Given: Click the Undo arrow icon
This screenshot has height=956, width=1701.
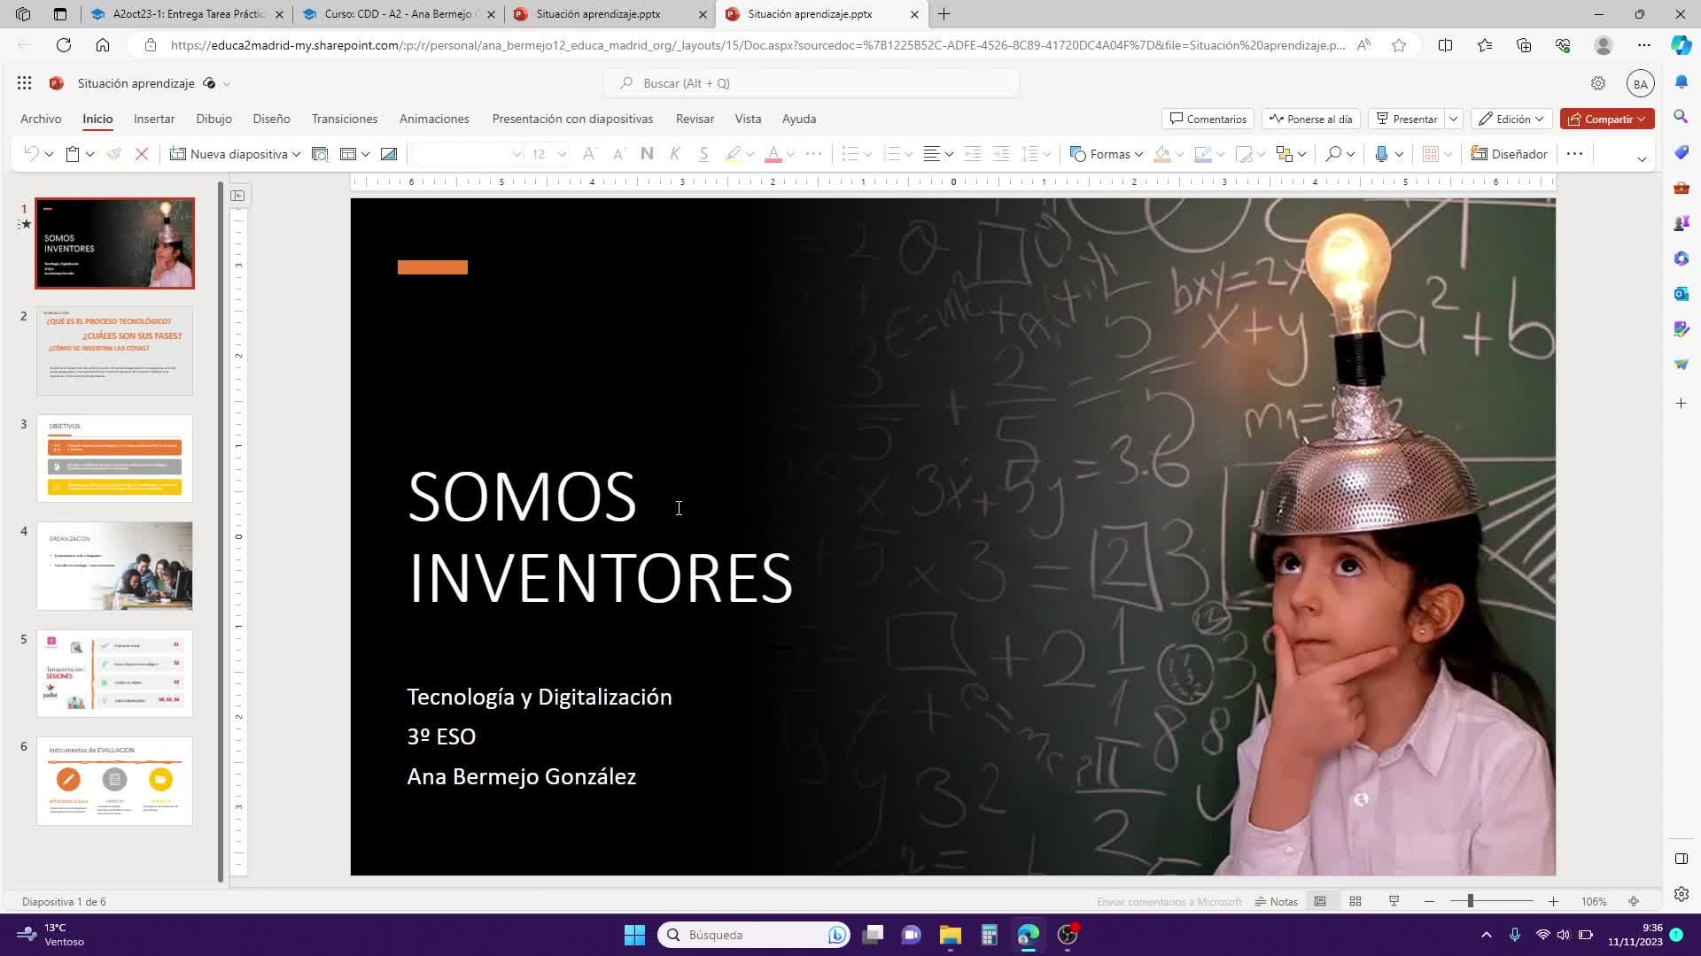Looking at the screenshot, I should click(x=31, y=154).
